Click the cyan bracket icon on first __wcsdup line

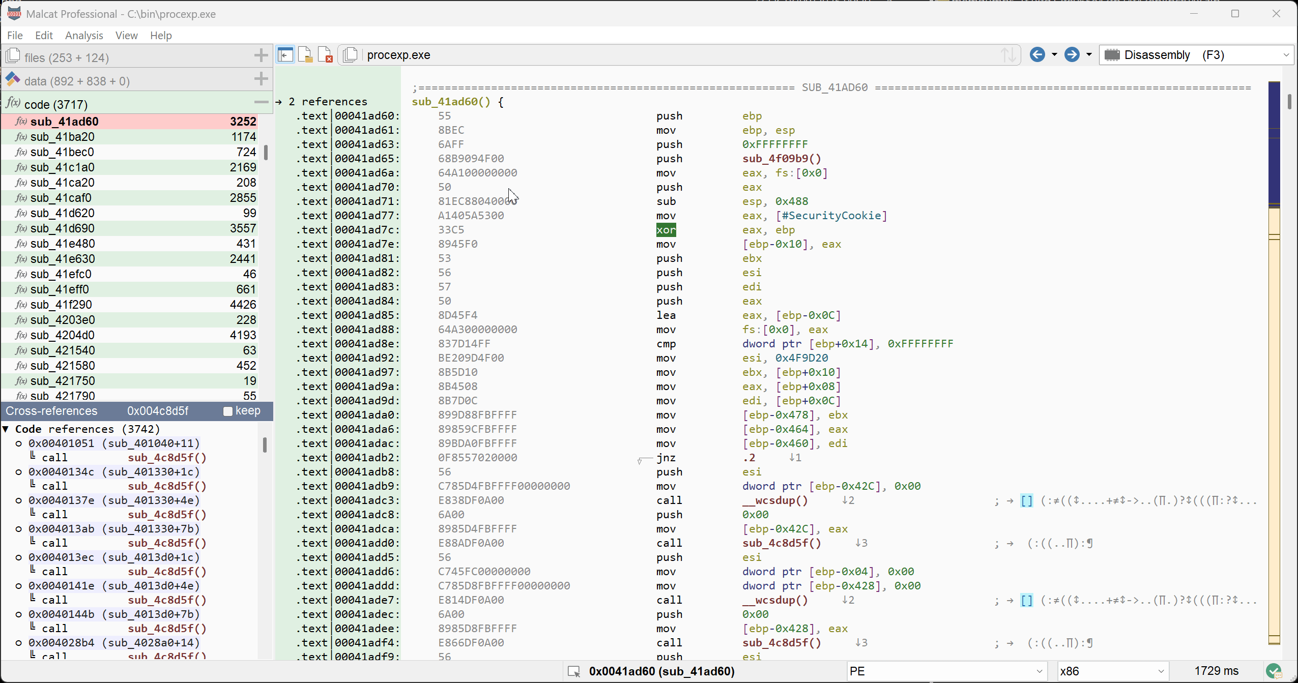pos(1027,501)
